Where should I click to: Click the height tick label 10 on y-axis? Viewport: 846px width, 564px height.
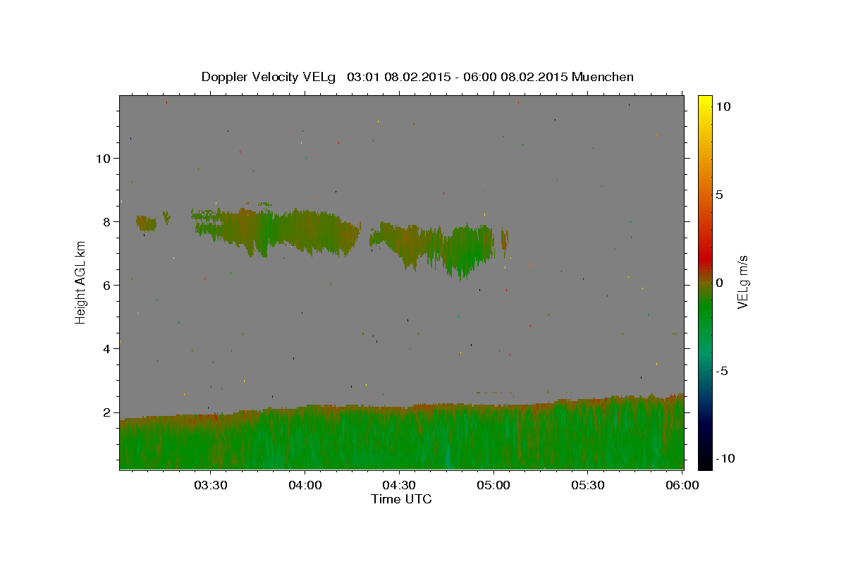click(103, 158)
